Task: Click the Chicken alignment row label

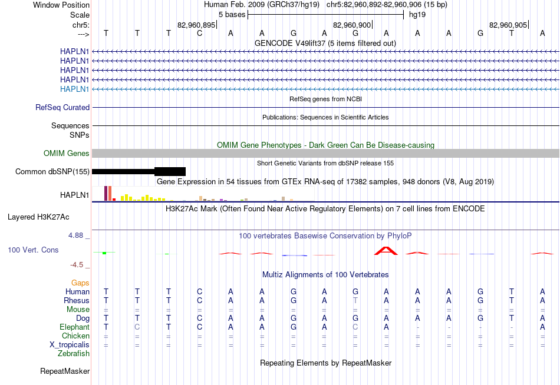Action: coord(75,336)
